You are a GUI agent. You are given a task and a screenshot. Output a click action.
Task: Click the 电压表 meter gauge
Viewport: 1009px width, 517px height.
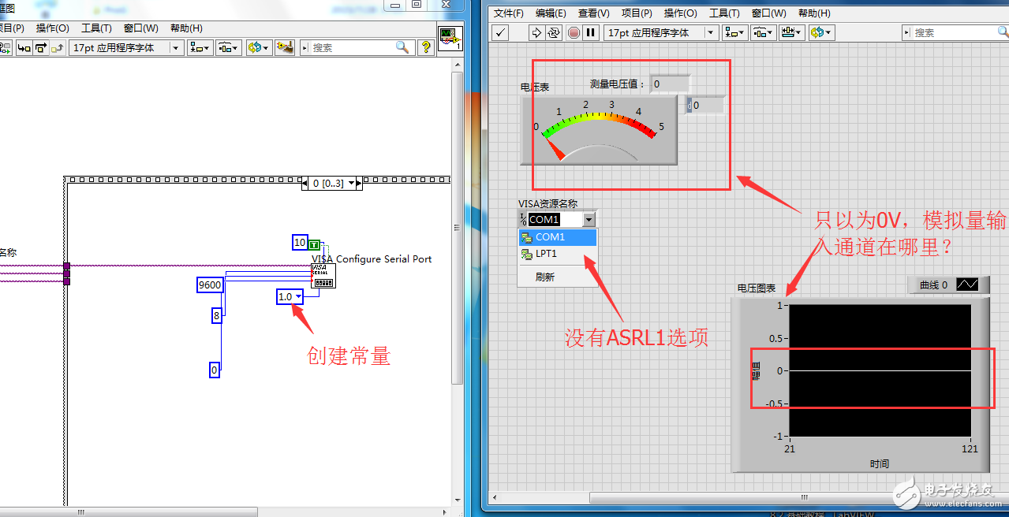coord(598,130)
